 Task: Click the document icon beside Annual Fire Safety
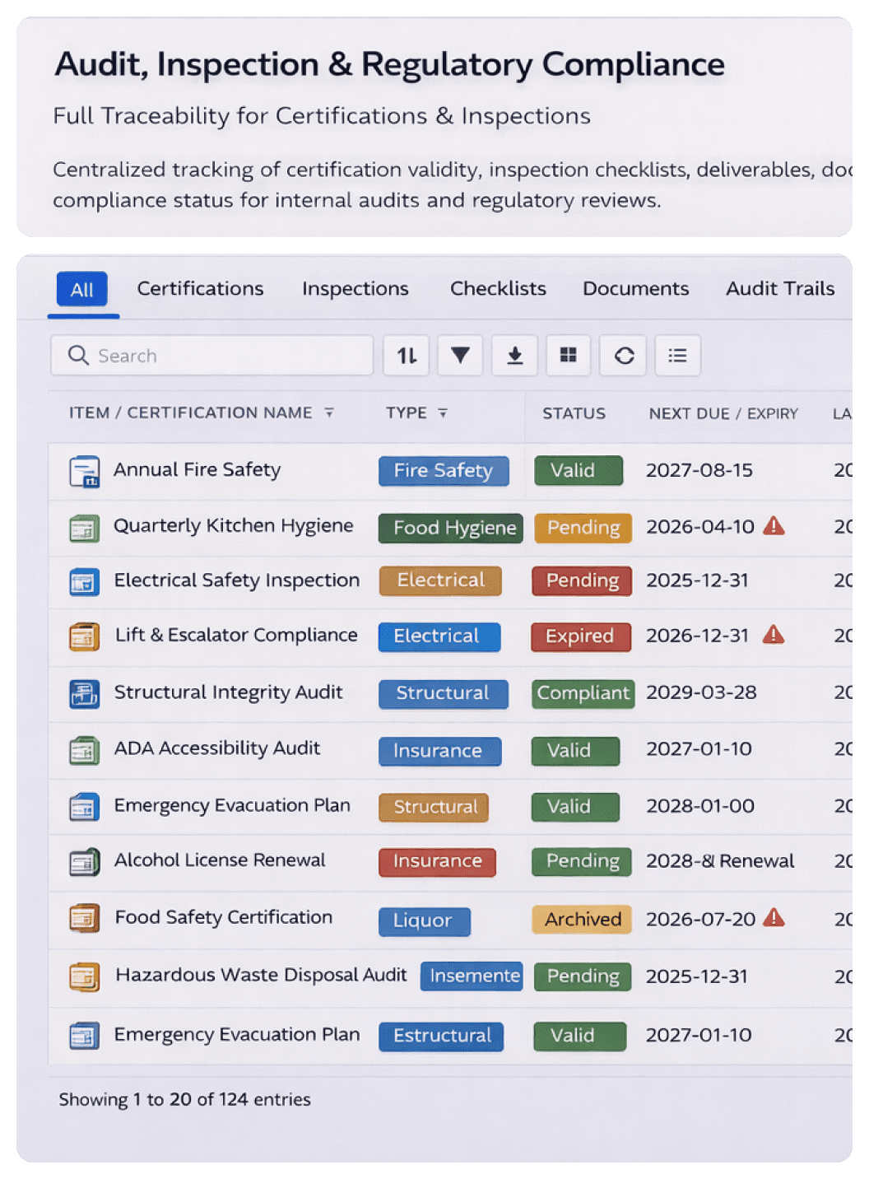pyautogui.click(x=83, y=472)
